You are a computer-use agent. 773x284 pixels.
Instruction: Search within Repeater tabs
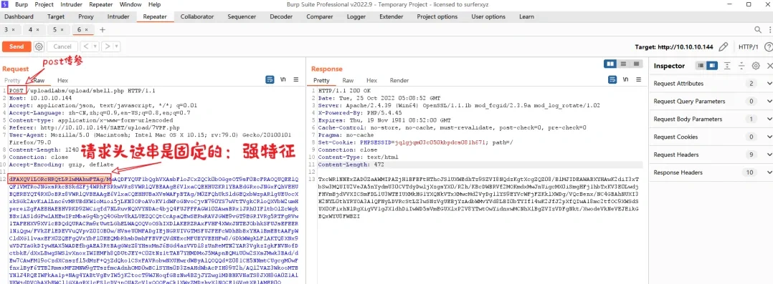pyautogui.click(x=758, y=29)
